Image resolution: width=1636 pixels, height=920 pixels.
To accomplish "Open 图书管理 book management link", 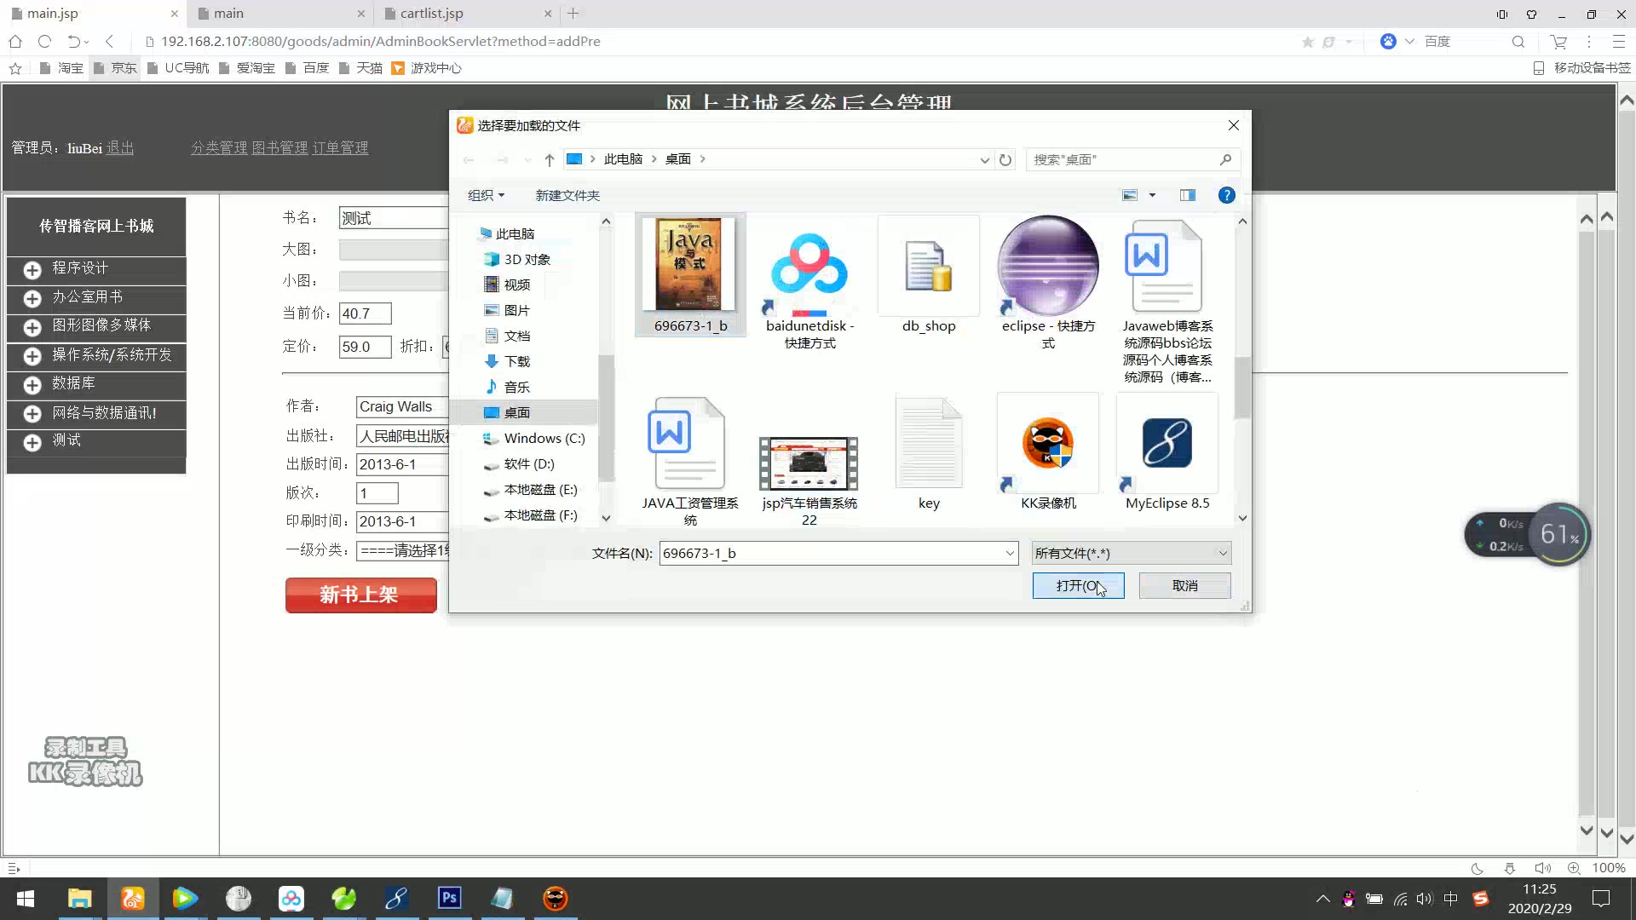I will coord(279,148).
